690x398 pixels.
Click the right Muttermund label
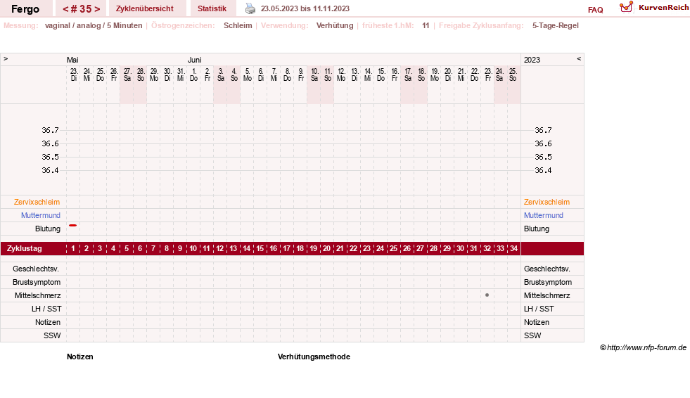(x=544, y=215)
